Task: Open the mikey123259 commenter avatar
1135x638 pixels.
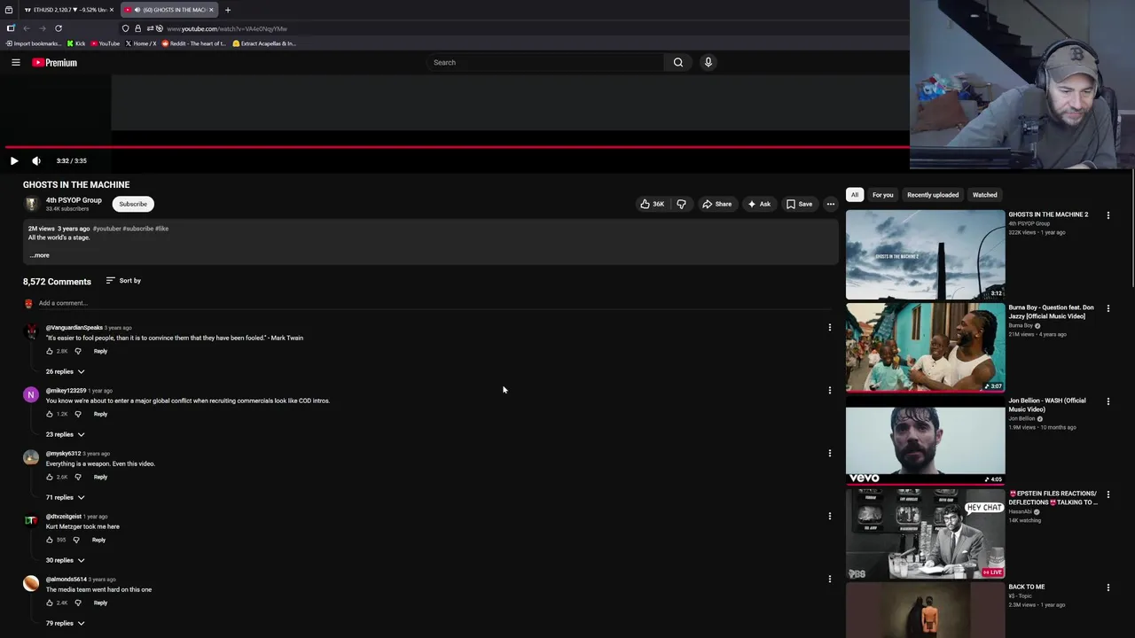Action: tap(31, 394)
